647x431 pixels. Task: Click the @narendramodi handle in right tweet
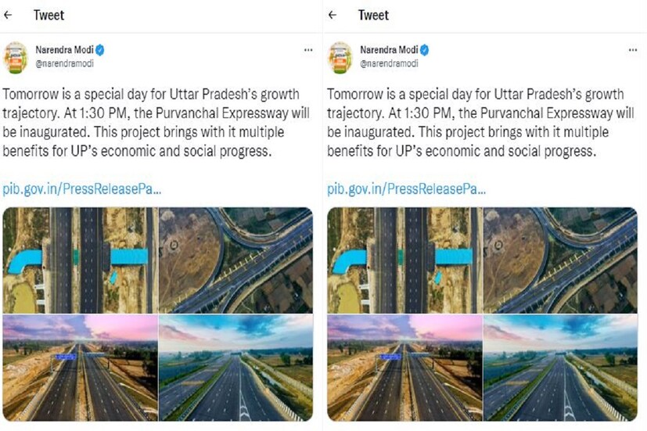tap(389, 63)
